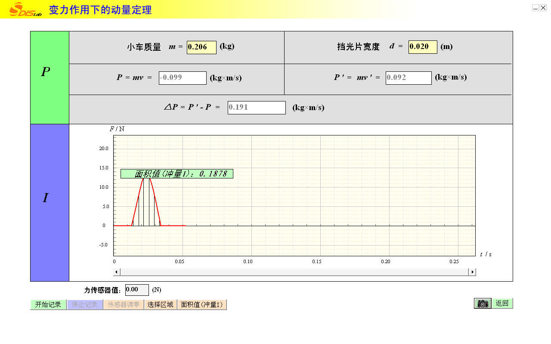Click the red force curve peak
This screenshot has width=551, height=344.
pyautogui.click(x=146, y=177)
